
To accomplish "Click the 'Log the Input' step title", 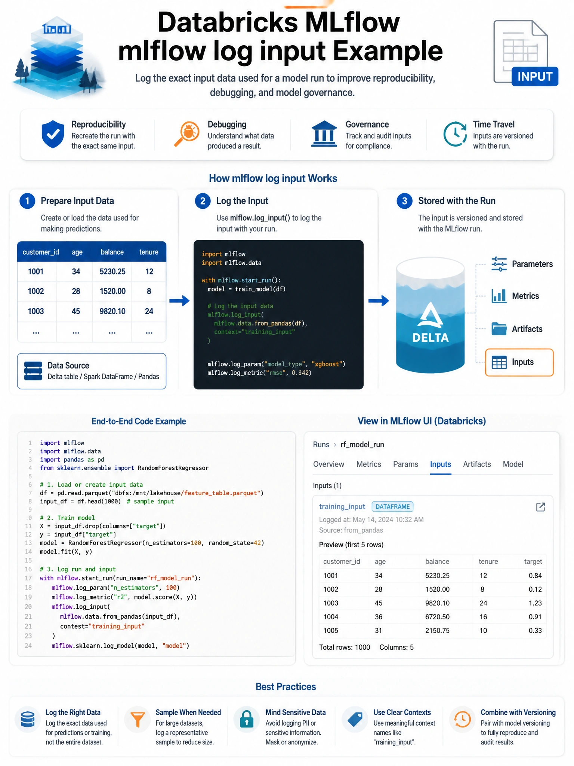I will [242, 201].
